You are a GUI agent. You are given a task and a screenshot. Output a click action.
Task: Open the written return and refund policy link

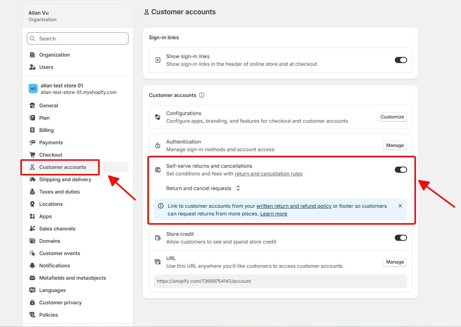pyautogui.click(x=294, y=206)
